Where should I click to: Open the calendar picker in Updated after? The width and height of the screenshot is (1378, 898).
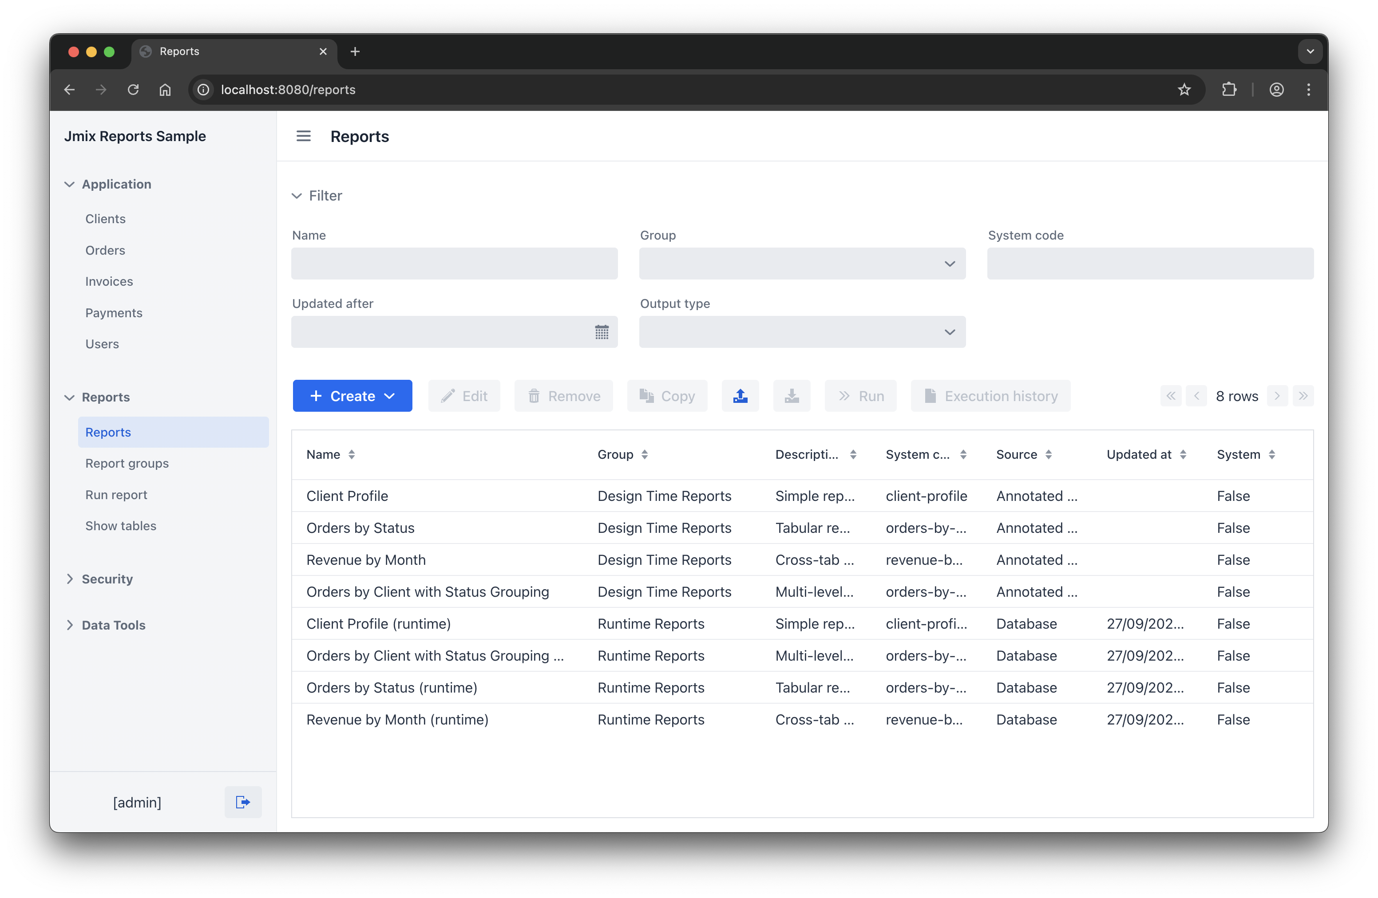point(602,332)
